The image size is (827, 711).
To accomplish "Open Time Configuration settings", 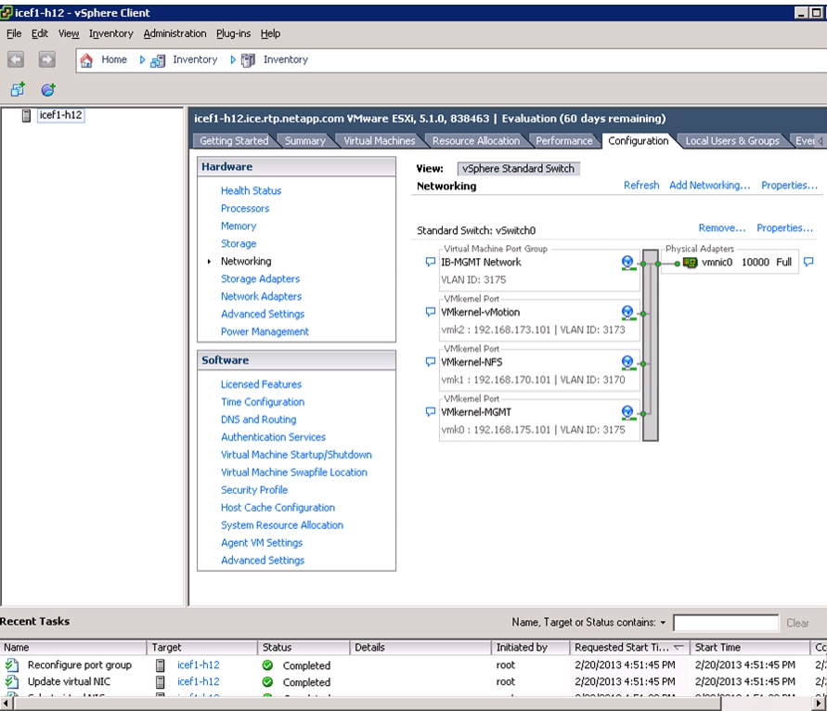I will 263,402.
